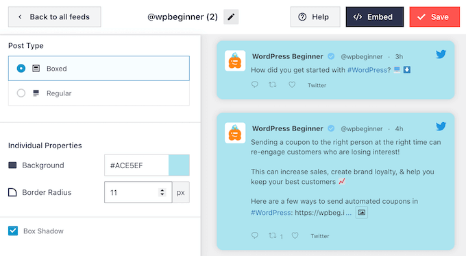Click the Background property icon
The width and height of the screenshot is (466, 256).
pyautogui.click(x=12, y=165)
